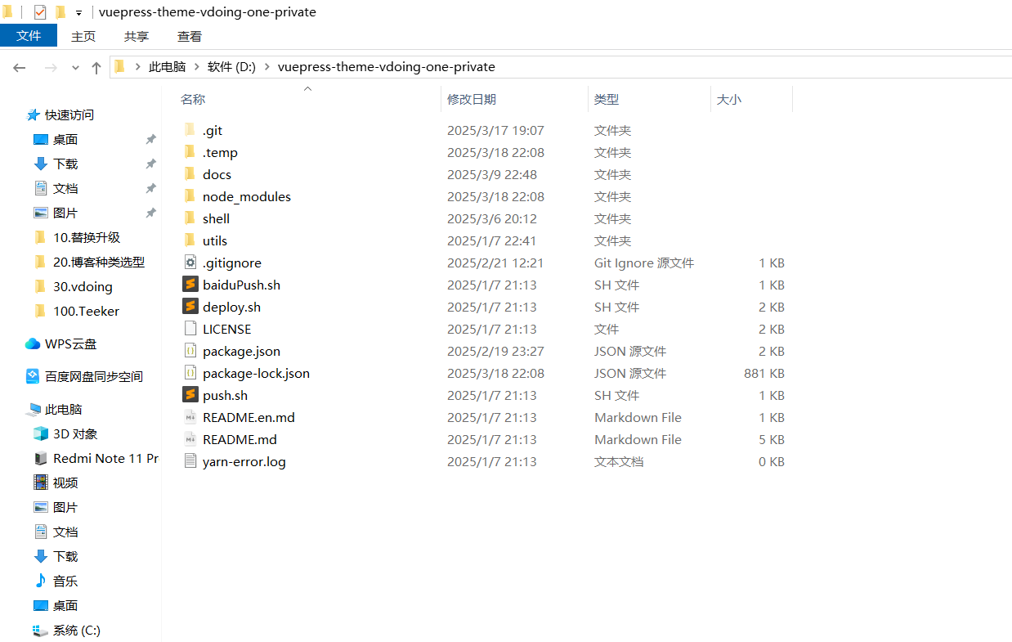Open the 30.vdoing folder in sidebar
This screenshot has width=1012, height=642.
[x=83, y=286]
